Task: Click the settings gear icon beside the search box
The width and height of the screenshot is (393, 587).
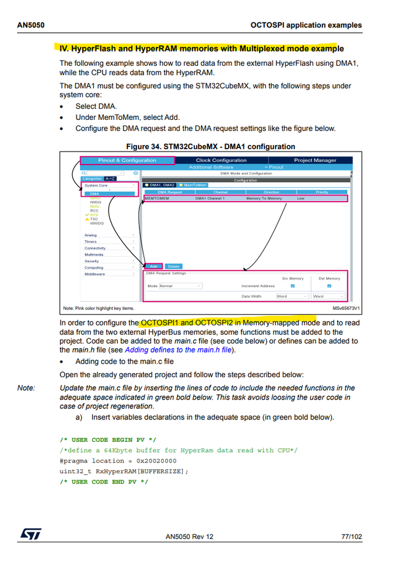Action: tap(136, 173)
